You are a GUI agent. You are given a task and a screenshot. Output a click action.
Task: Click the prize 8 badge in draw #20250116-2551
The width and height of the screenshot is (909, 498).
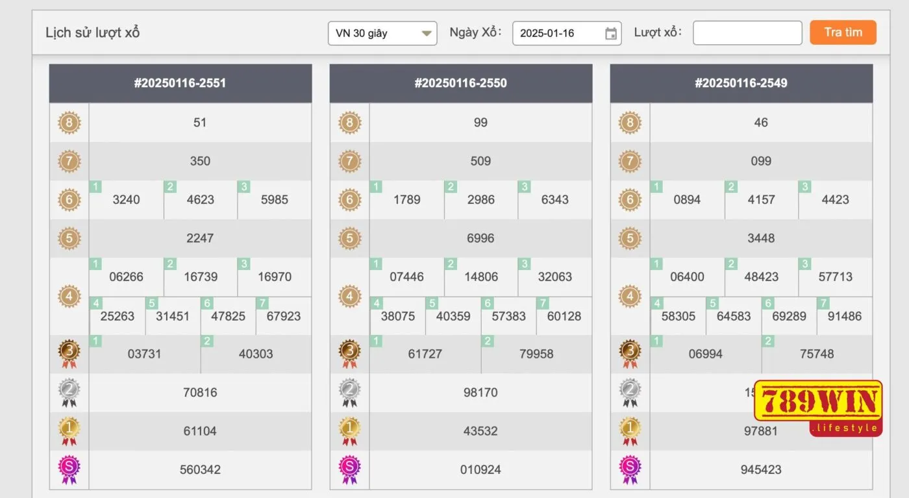[69, 123]
